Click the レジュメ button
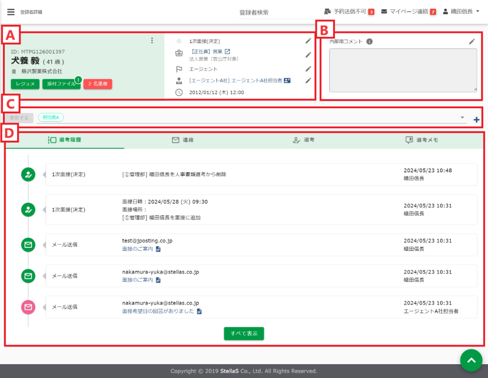 (x=25, y=84)
